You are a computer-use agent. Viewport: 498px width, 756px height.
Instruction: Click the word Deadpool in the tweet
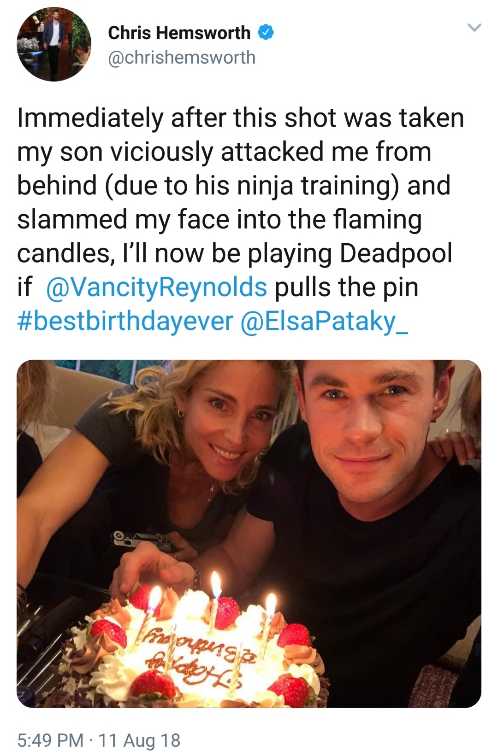coord(396,254)
